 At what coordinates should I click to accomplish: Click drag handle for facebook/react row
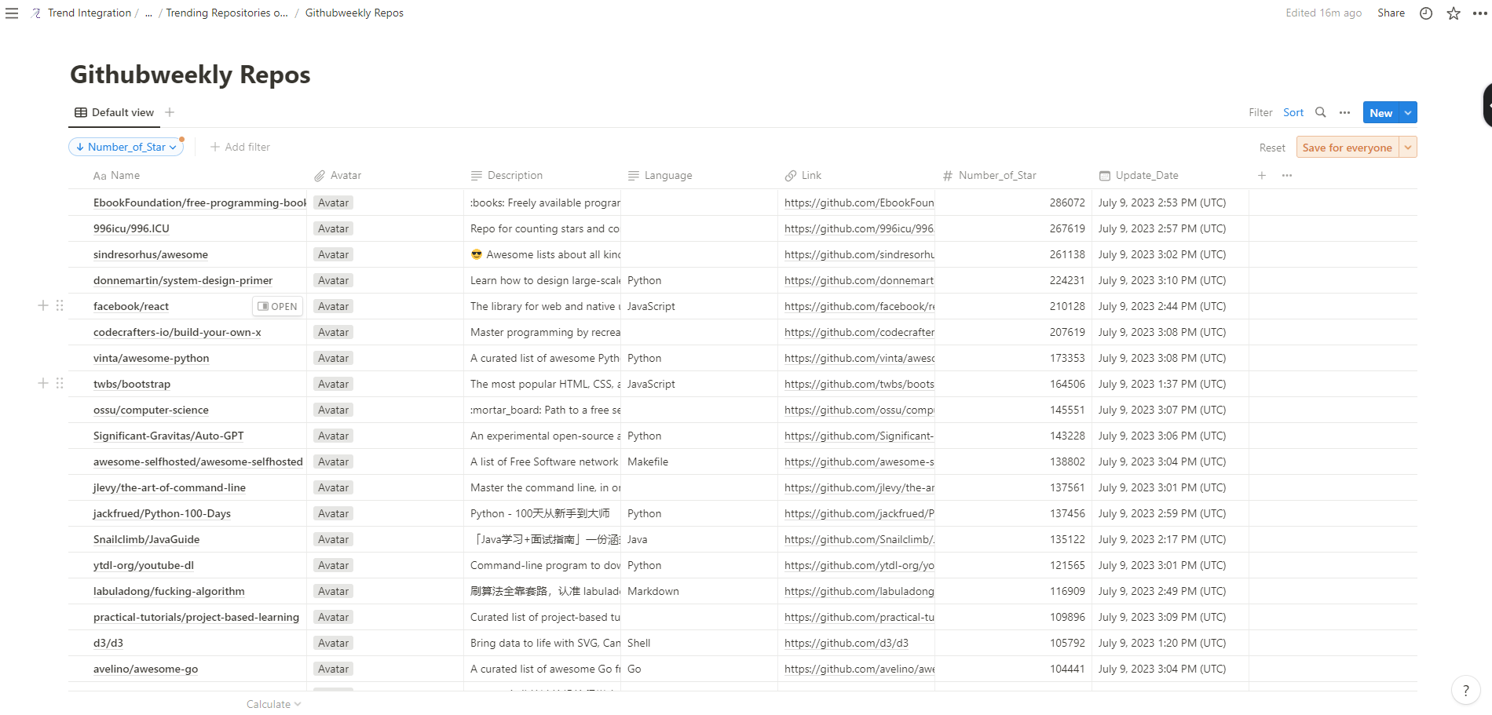(x=60, y=305)
